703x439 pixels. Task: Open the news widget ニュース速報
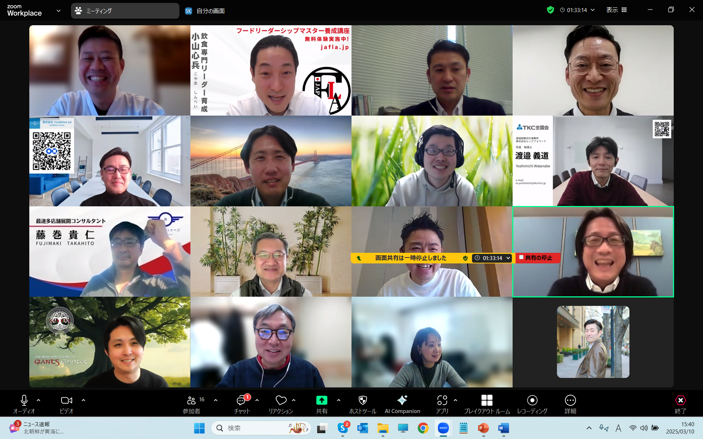click(x=37, y=428)
